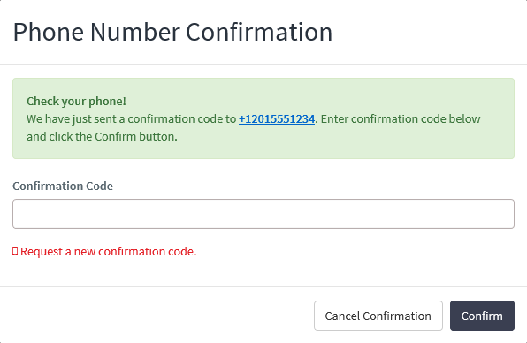Click the 'We have just sent' message text

point(132,119)
